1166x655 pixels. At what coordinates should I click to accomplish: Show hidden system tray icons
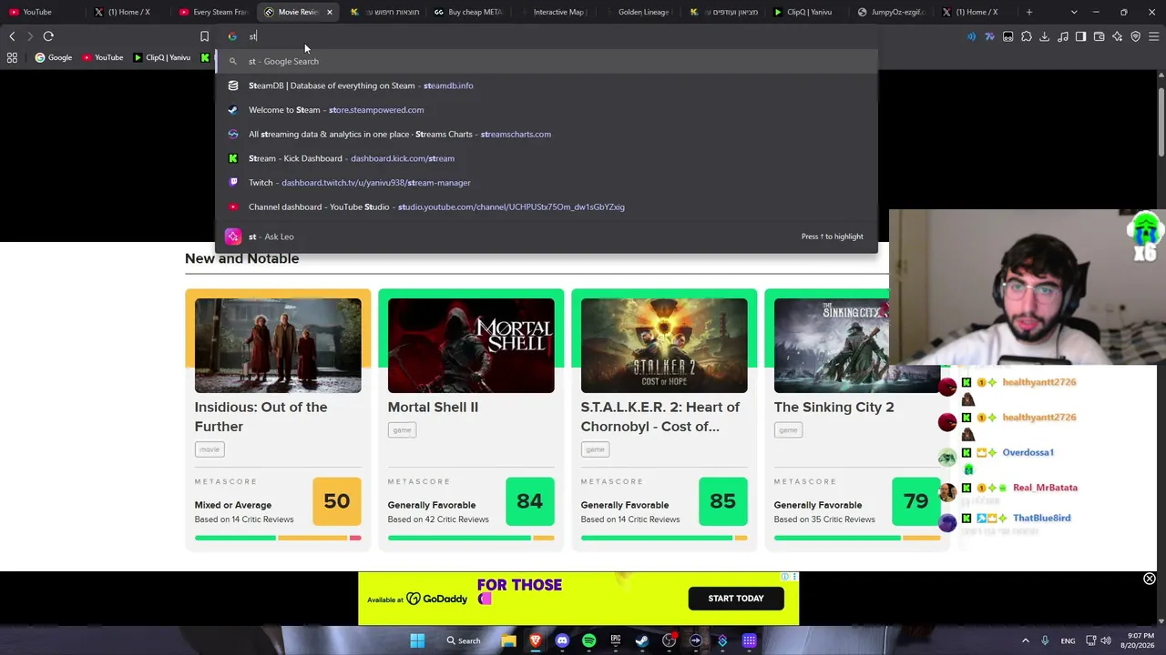pyautogui.click(x=1025, y=640)
